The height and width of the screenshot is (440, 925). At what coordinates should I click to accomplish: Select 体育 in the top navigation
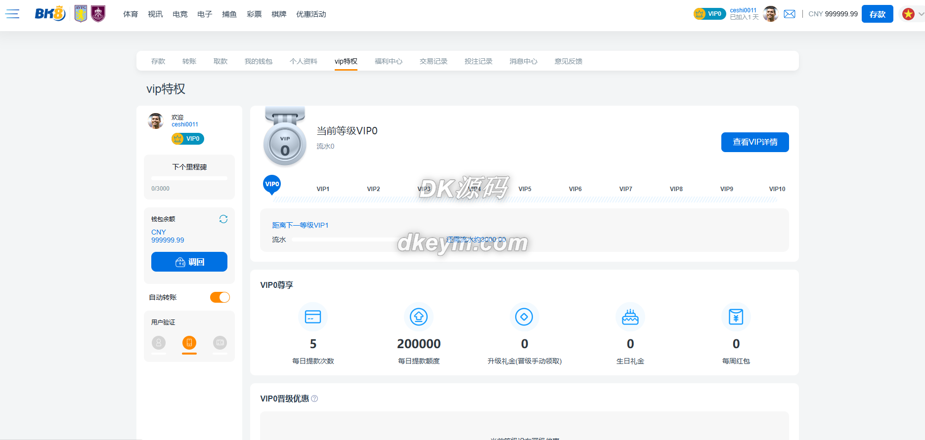[x=131, y=14]
